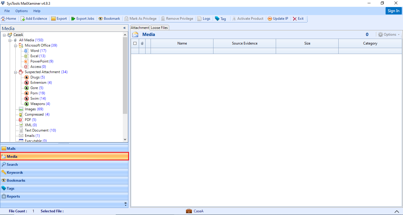The width and height of the screenshot is (403, 215).
Task: Click the Exit toolbar button
Action: click(298, 19)
